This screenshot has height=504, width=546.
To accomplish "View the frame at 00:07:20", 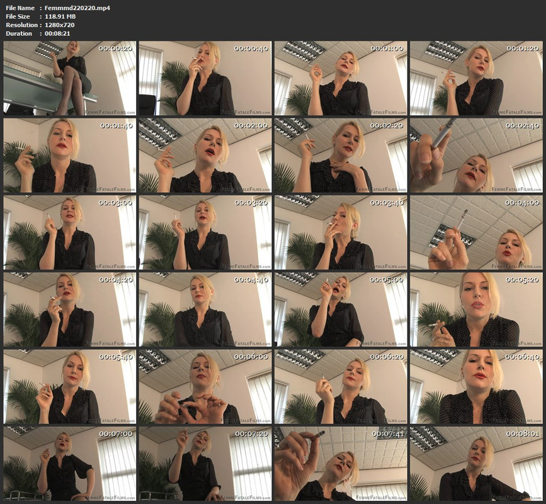I will coord(205,464).
